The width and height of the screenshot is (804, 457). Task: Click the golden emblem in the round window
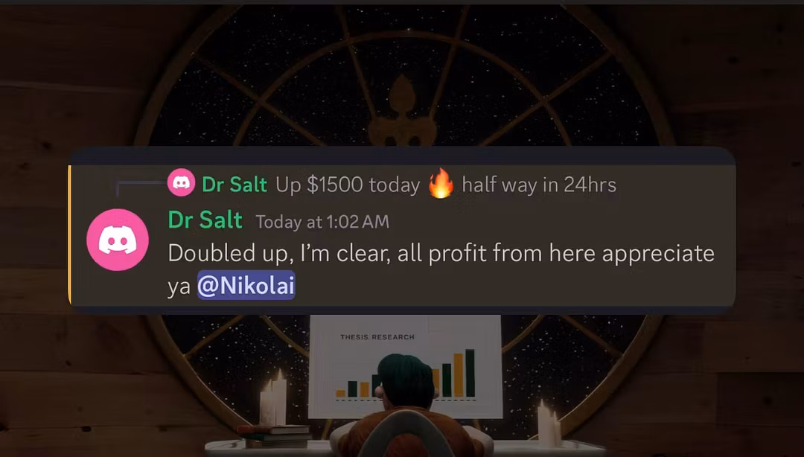coord(402,112)
